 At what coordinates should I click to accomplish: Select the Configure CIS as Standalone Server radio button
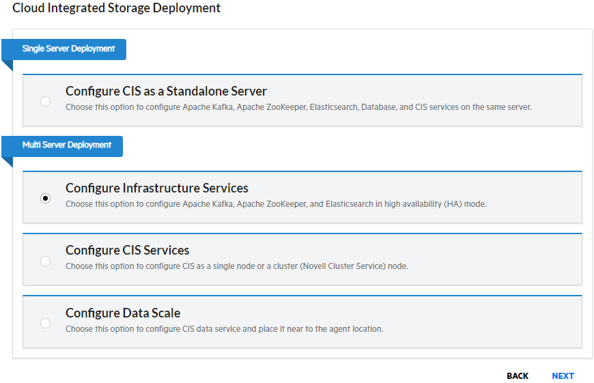45,101
